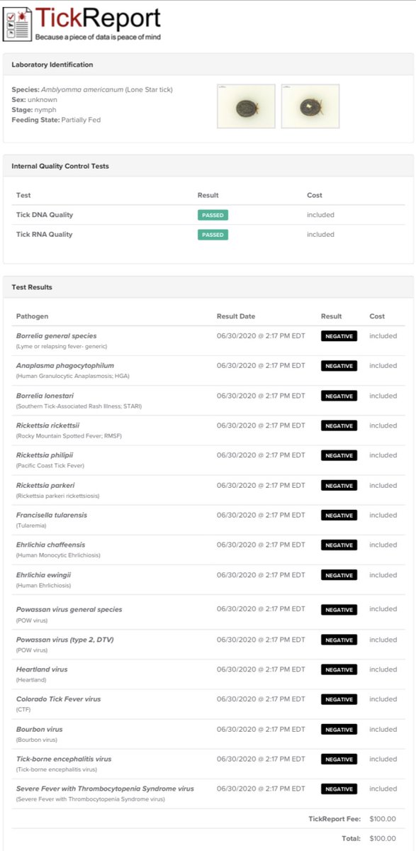Click the PASSED badge for Tick DNA Quality
This screenshot has width=416, height=851.
coord(213,215)
